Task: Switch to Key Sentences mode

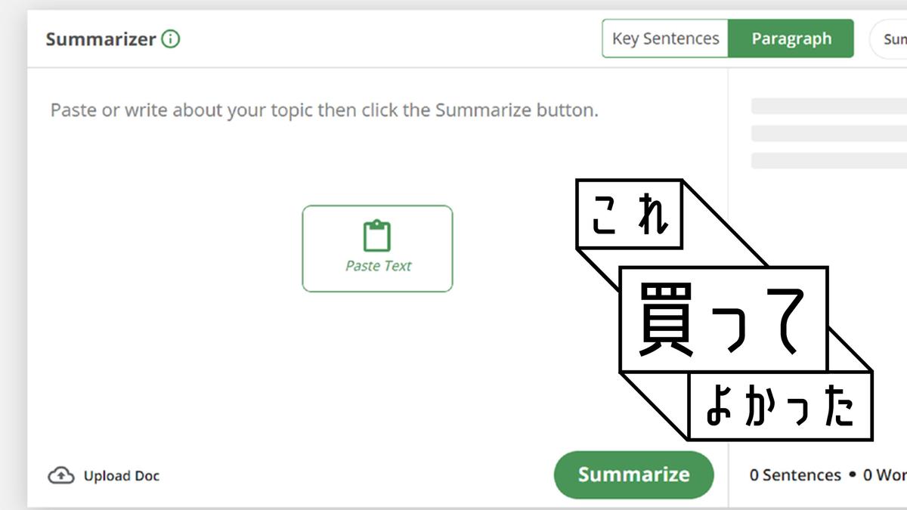Action: (665, 39)
